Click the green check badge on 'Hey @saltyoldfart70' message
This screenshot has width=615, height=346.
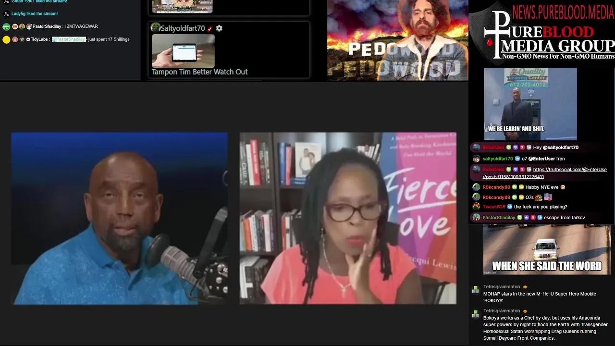(x=509, y=148)
